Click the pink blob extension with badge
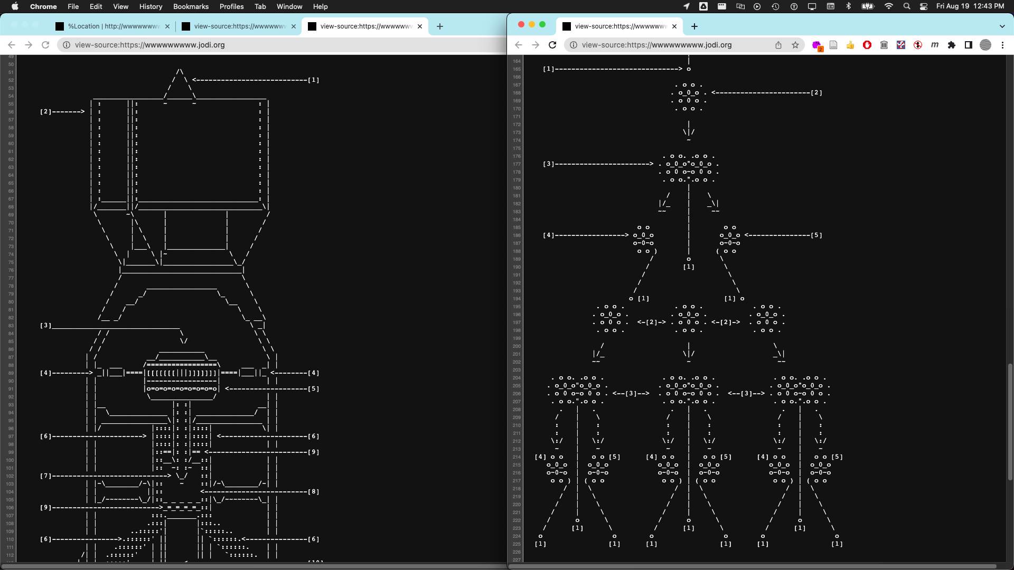The image size is (1014, 570). (817, 45)
